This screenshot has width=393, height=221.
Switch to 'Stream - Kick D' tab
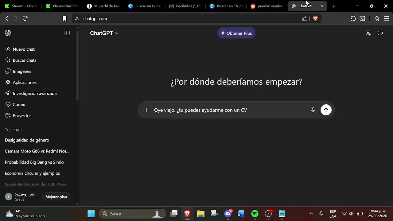(21, 6)
